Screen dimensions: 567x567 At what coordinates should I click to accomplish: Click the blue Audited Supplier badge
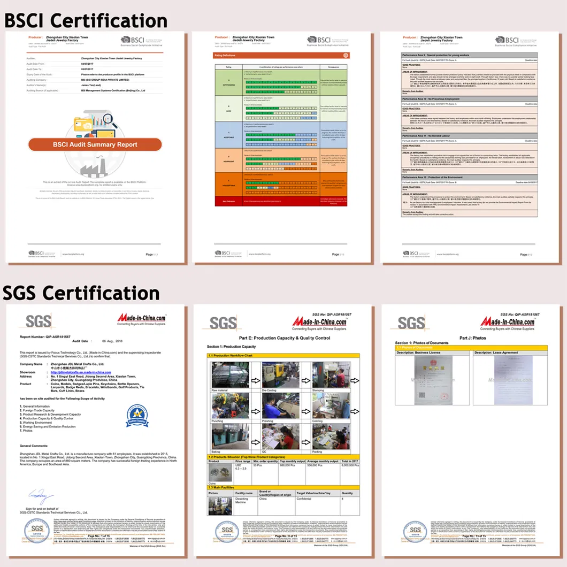(x=137, y=416)
